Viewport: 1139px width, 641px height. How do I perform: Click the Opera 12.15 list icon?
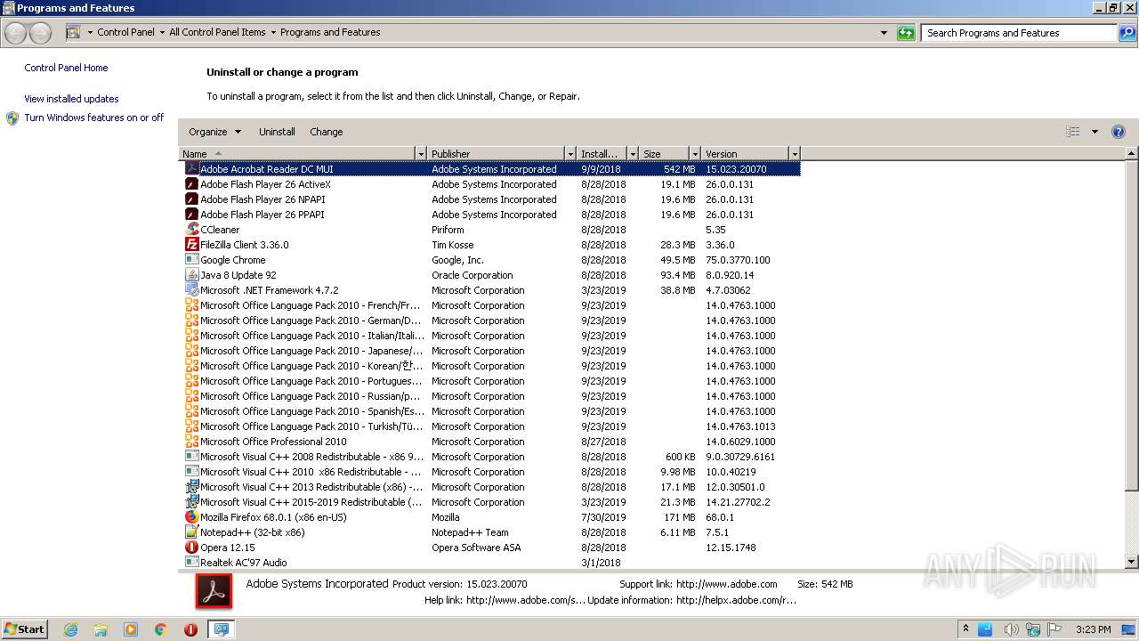tap(191, 548)
